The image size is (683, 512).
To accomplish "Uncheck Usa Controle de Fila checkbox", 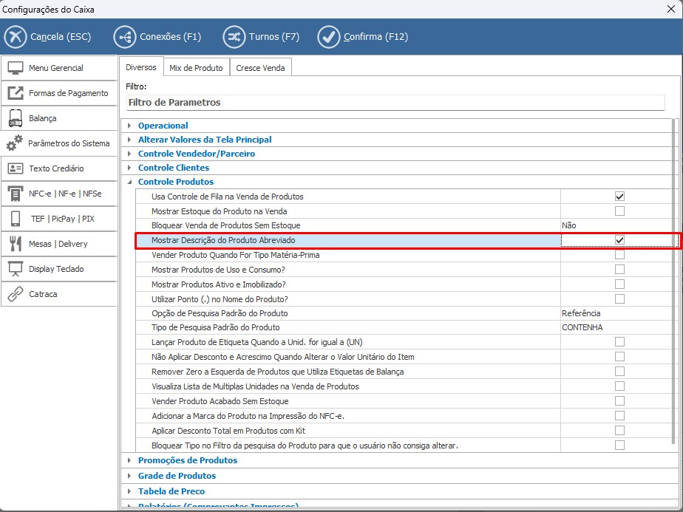I will (x=619, y=197).
